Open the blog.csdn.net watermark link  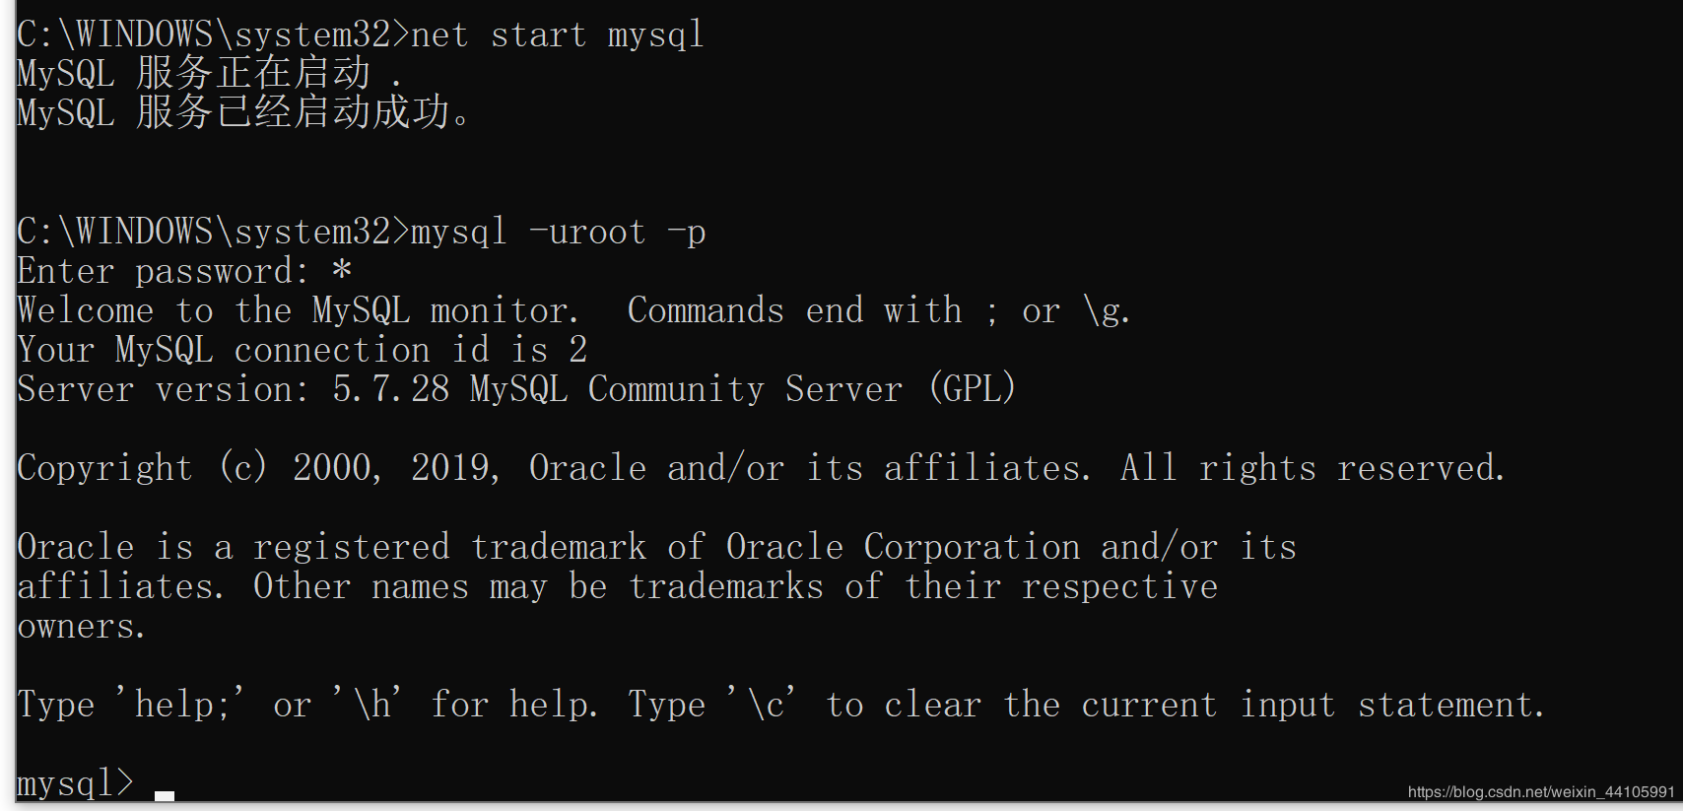[1540, 791]
